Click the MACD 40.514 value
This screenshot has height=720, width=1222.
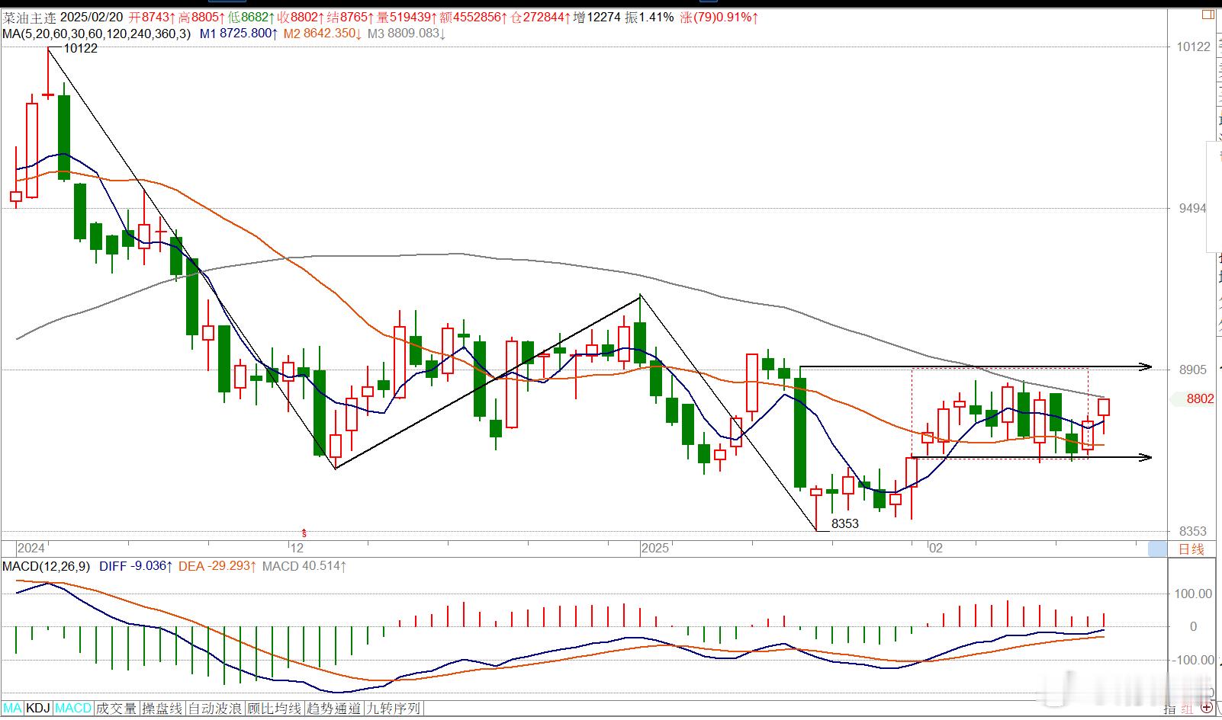tap(304, 566)
